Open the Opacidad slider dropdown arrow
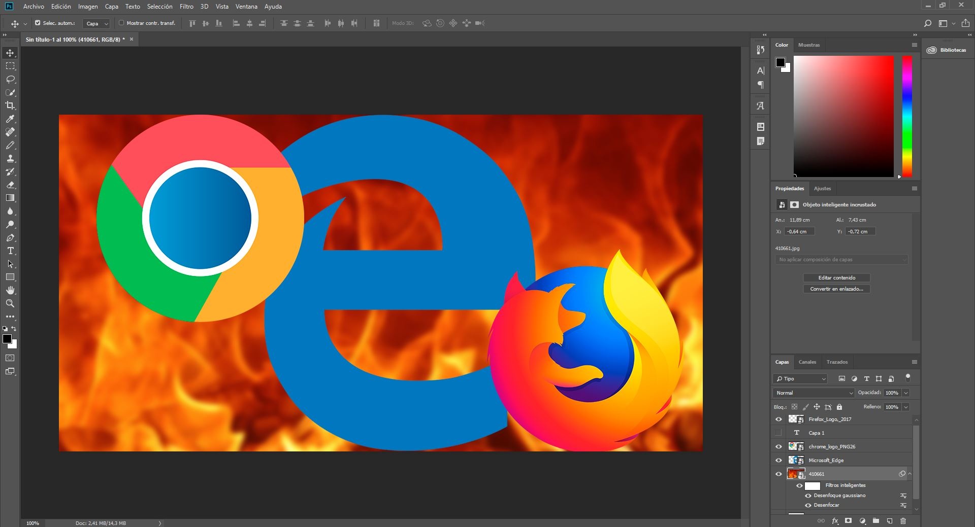 tap(906, 393)
